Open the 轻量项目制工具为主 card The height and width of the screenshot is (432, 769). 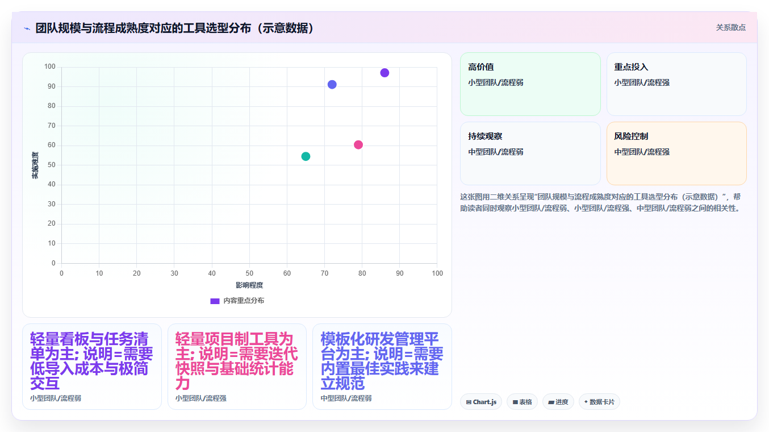[x=237, y=367]
